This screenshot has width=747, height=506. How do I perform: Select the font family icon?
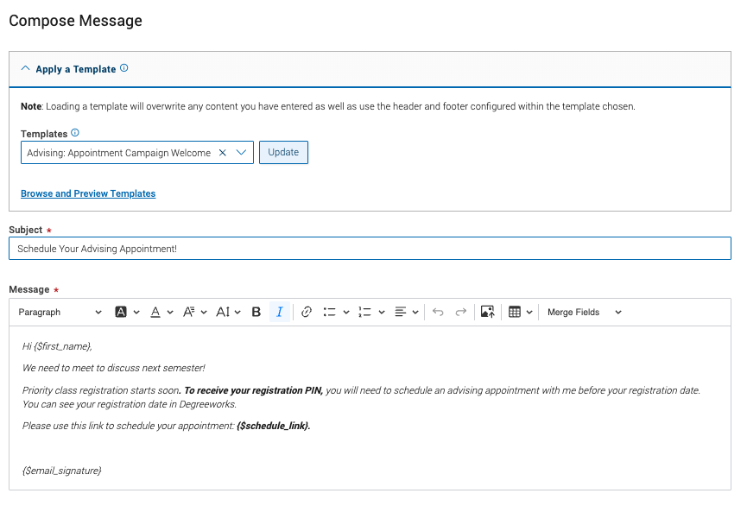[x=189, y=312]
